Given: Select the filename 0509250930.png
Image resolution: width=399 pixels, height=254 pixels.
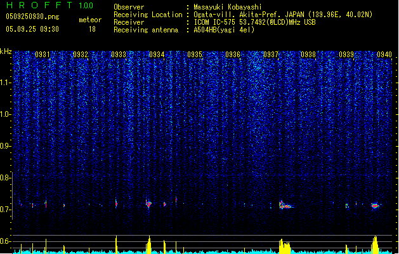Looking at the screenshot, I should coord(32,17).
